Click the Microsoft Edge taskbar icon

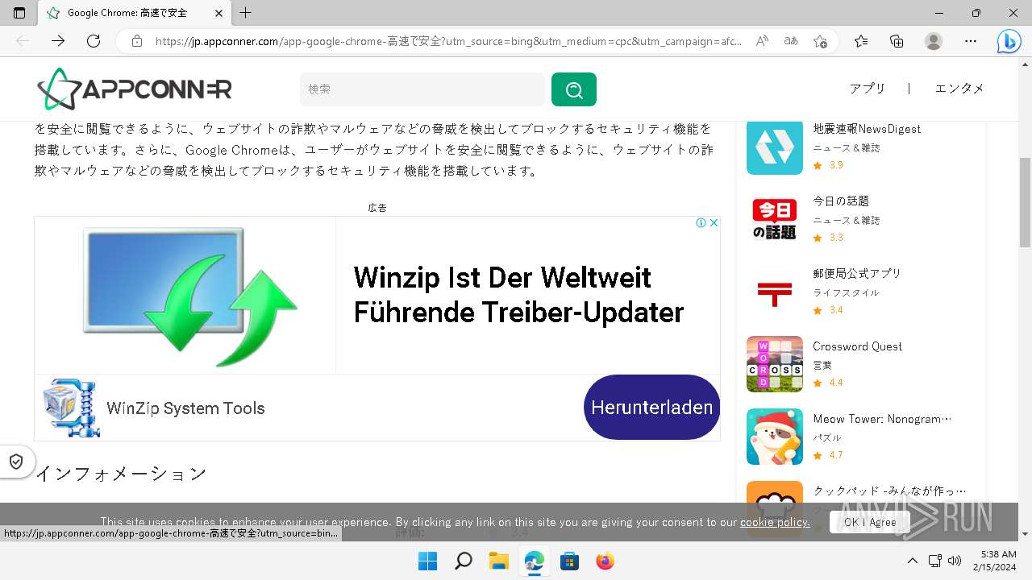click(x=534, y=561)
